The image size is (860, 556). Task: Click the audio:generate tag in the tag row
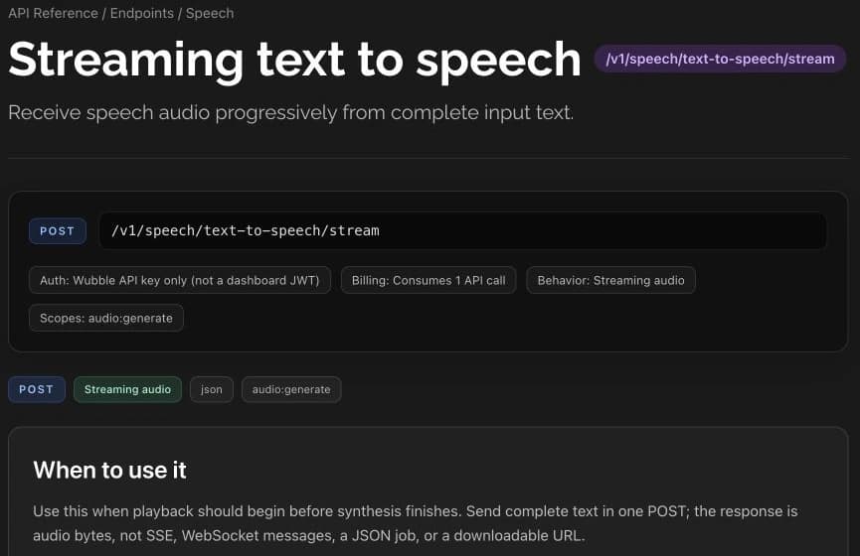(291, 389)
